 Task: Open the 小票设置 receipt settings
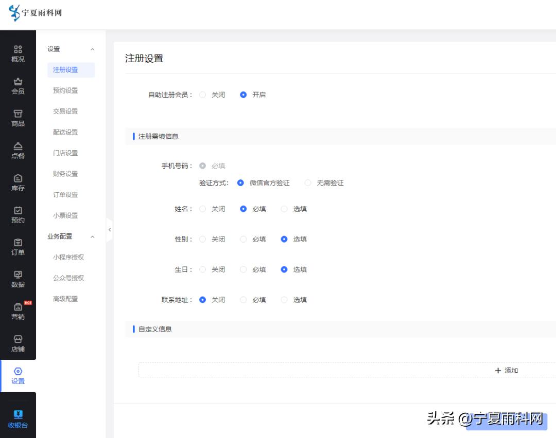coord(65,215)
